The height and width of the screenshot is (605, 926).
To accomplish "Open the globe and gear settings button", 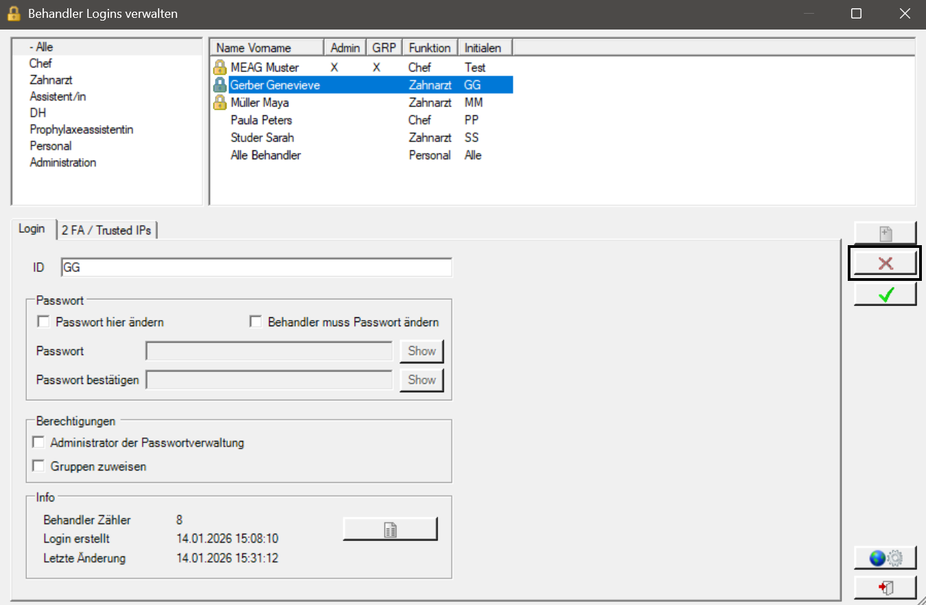I will [x=885, y=558].
